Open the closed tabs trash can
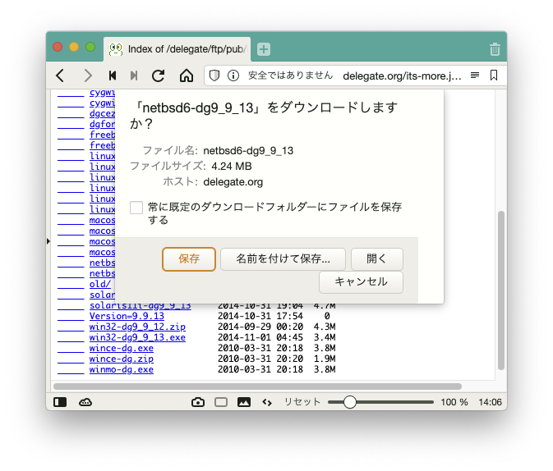Screen dimensions: 553x471 494,49
